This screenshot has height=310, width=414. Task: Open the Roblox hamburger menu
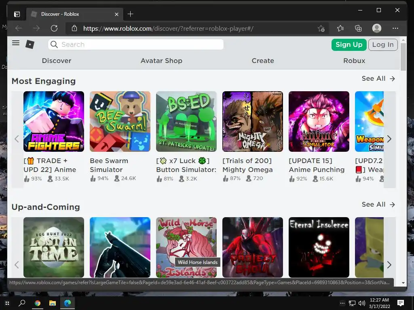click(x=16, y=43)
